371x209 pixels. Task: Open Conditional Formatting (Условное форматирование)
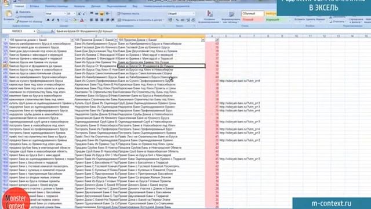tap(210, 17)
